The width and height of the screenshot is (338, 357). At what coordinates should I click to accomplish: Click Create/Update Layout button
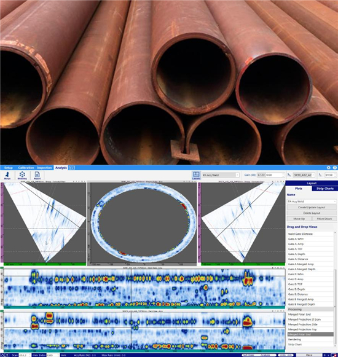(312, 208)
